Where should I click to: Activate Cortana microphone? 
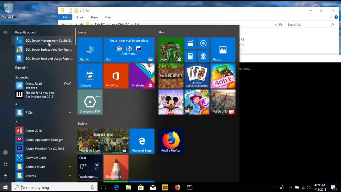tap(92, 187)
